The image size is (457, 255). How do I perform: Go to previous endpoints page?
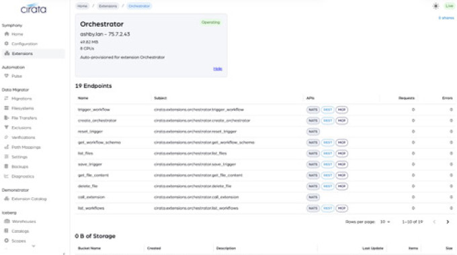coord(434,222)
